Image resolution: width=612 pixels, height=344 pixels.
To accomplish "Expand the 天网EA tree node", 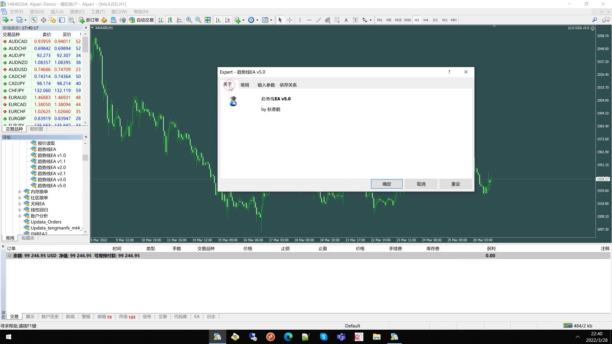I will pyautogui.click(x=19, y=204).
